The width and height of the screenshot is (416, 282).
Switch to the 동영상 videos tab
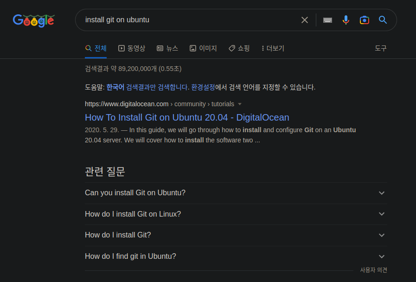(x=132, y=48)
